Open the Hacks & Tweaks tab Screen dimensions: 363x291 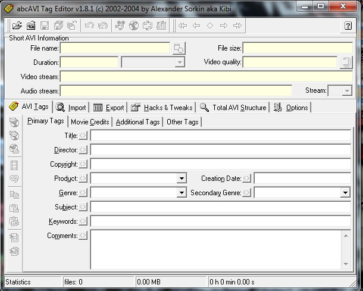[162, 108]
